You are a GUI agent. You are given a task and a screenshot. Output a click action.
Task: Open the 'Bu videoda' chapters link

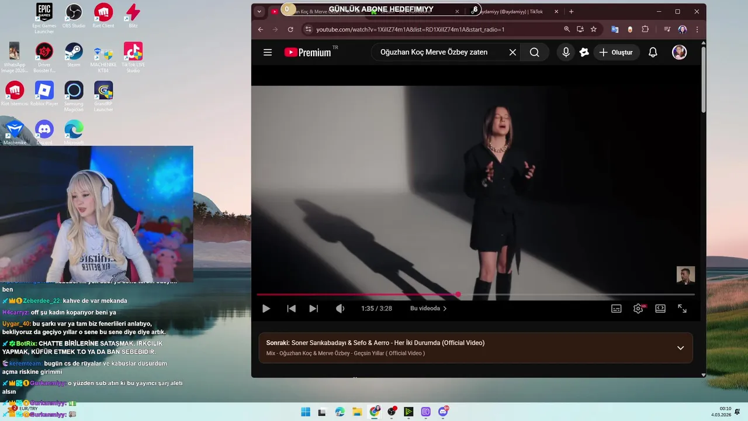(x=428, y=308)
